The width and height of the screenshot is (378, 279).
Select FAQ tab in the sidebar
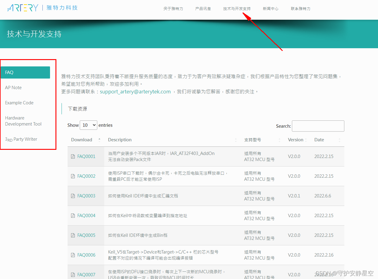[x=25, y=72]
